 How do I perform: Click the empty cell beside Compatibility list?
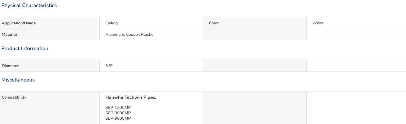click(255, 108)
